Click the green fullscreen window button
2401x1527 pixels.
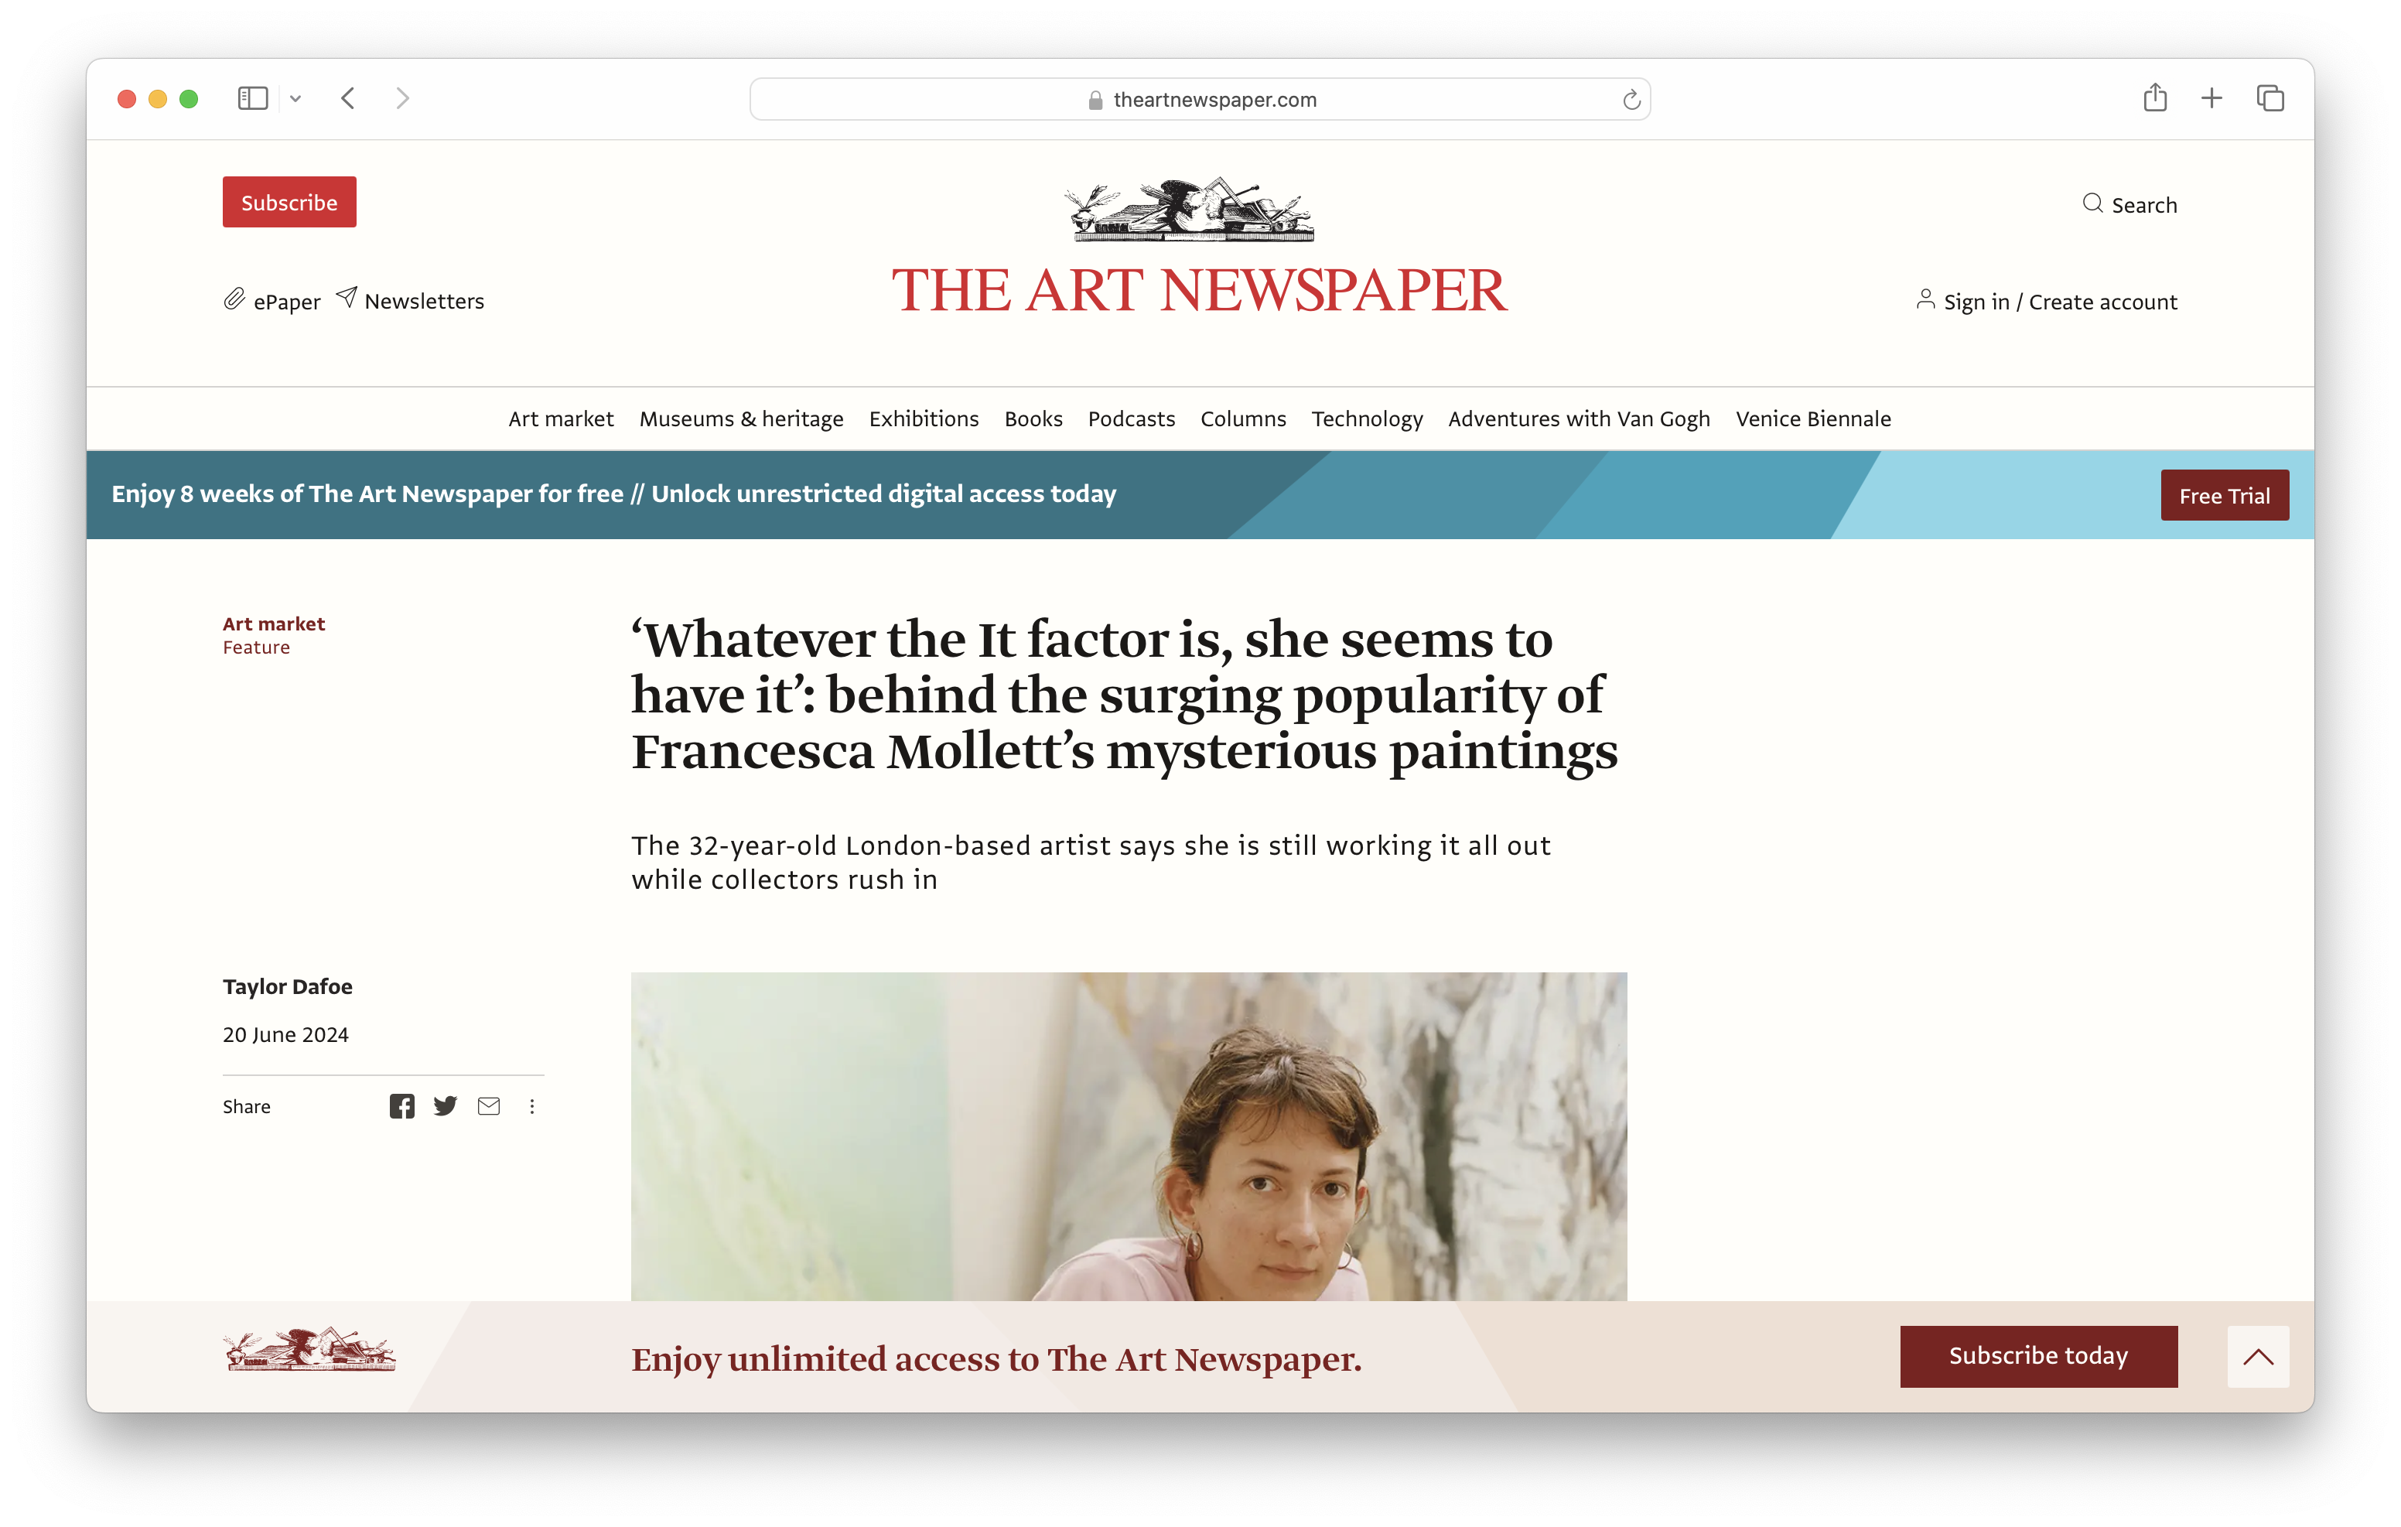[189, 99]
